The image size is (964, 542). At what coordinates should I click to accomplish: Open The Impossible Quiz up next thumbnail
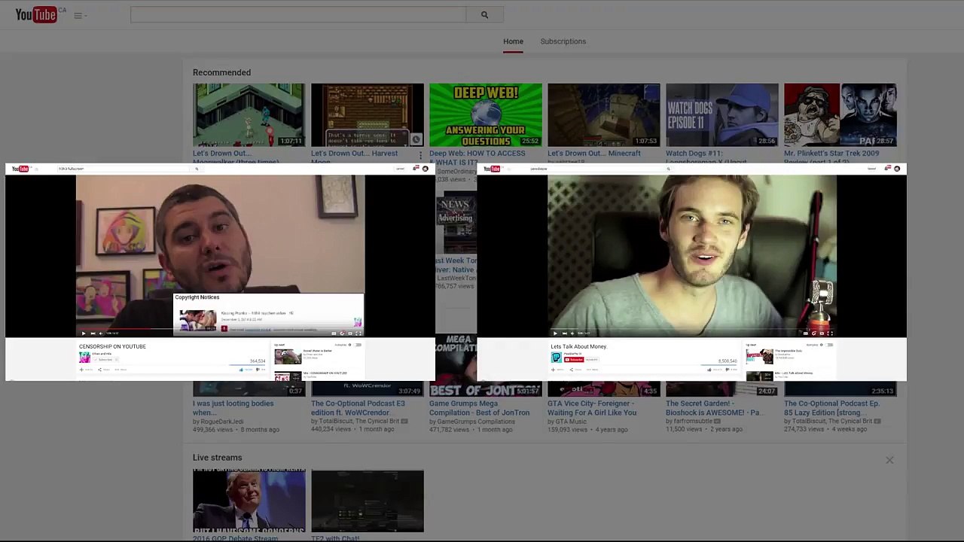point(759,356)
